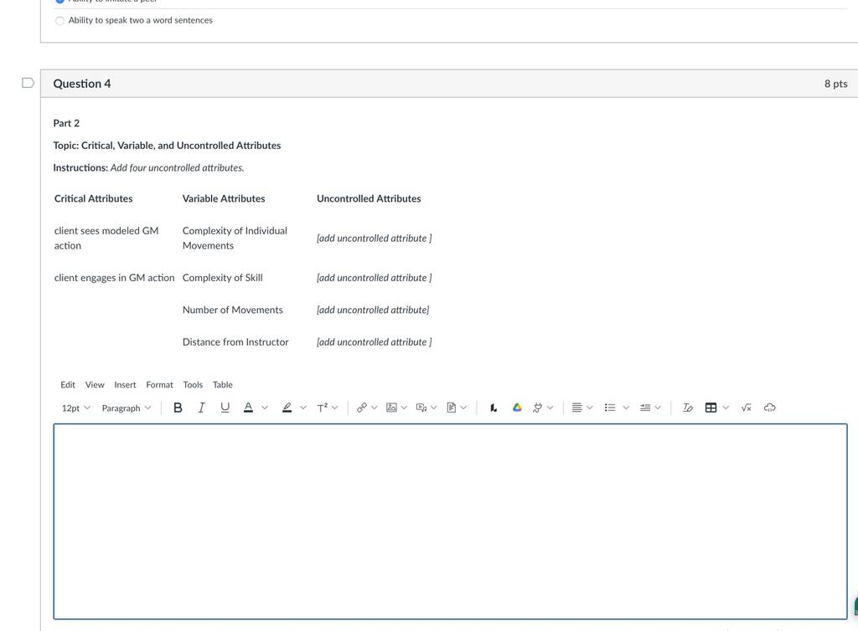Click the embed cloud icon
This screenshot has width=858, height=631.
(x=770, y=408)
